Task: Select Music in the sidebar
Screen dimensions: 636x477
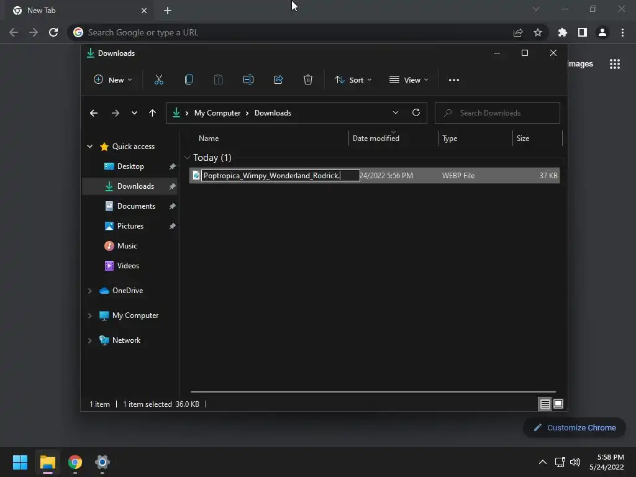Action: click(x=127, y=246)
